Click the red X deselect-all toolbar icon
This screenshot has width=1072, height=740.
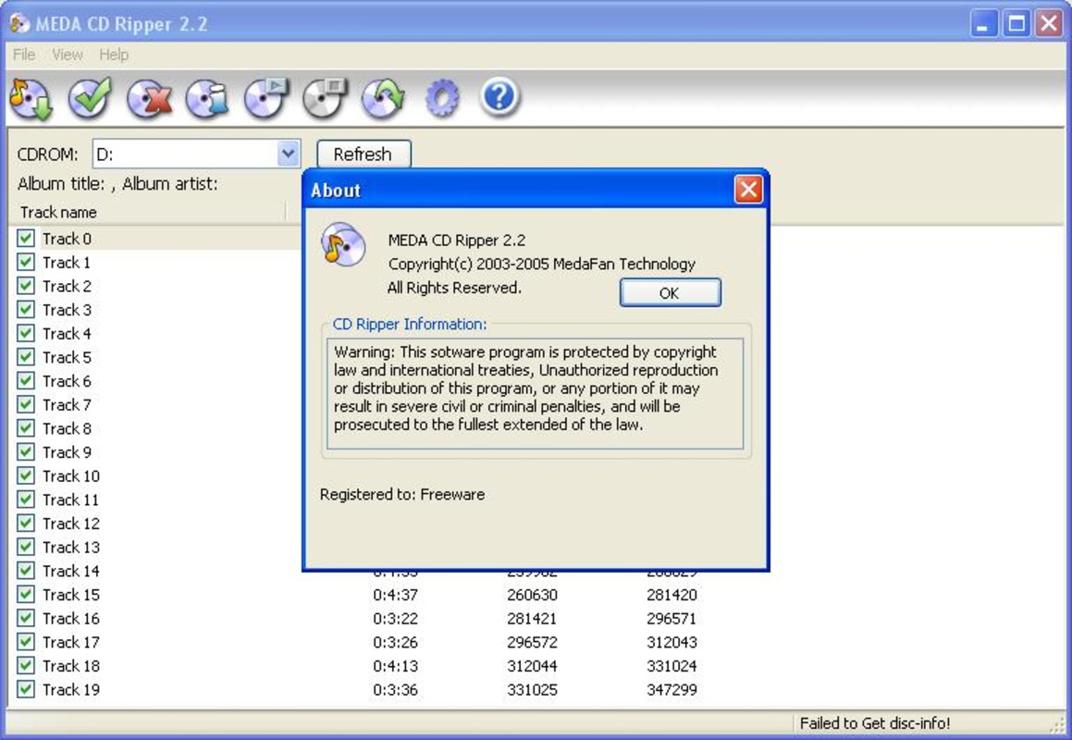[148, 99]
